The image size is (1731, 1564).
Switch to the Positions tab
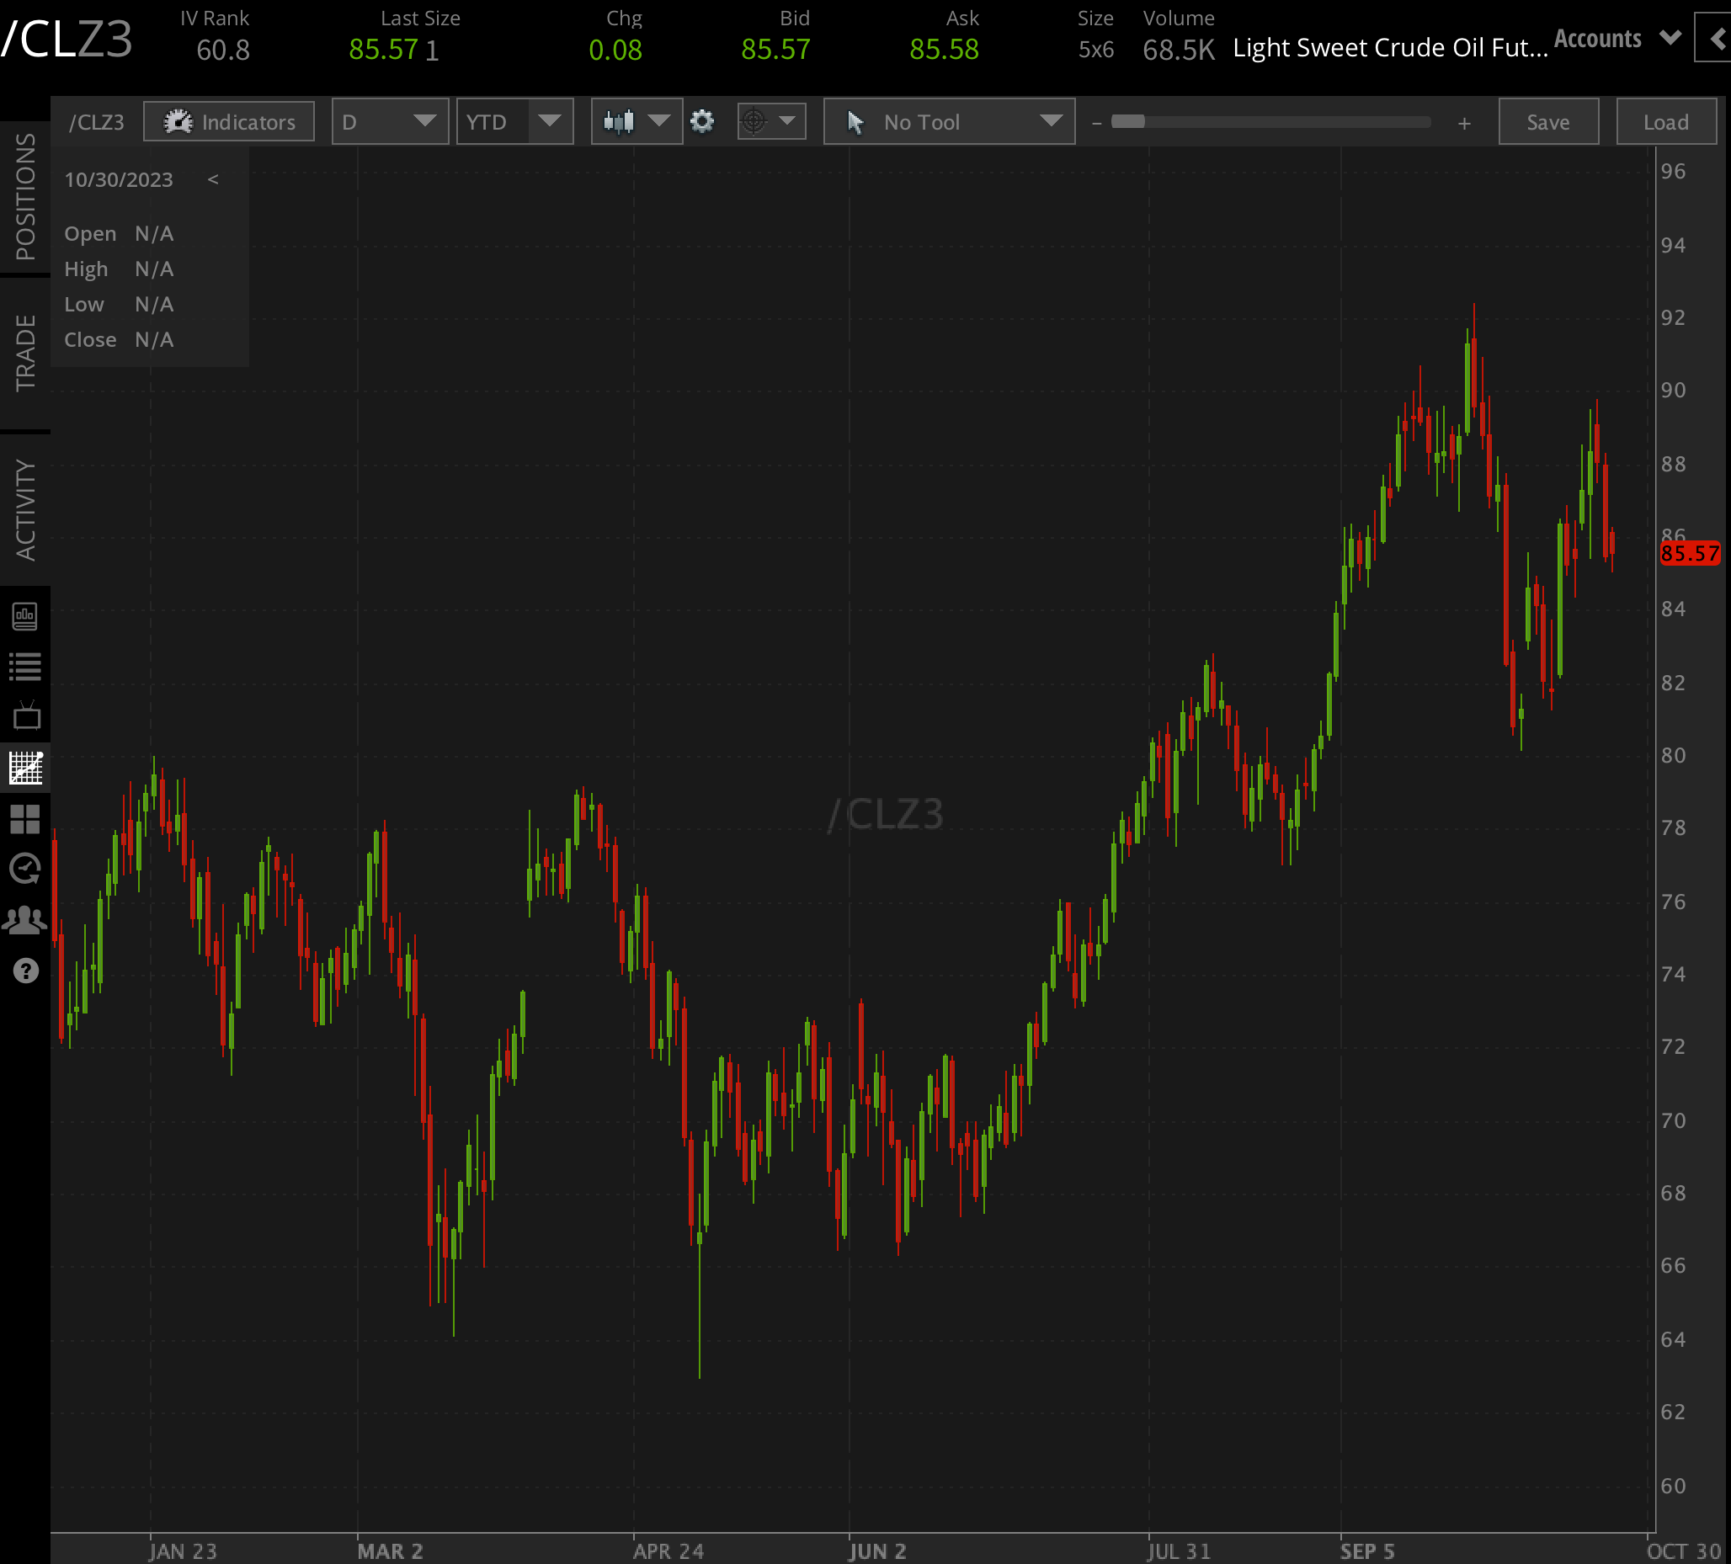(x=25, y=197)
